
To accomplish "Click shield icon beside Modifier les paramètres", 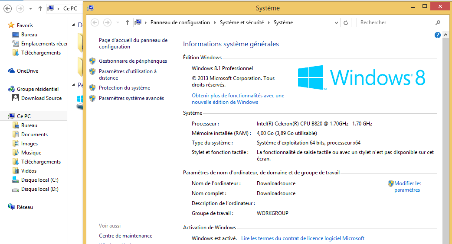I will coord(390,183).
